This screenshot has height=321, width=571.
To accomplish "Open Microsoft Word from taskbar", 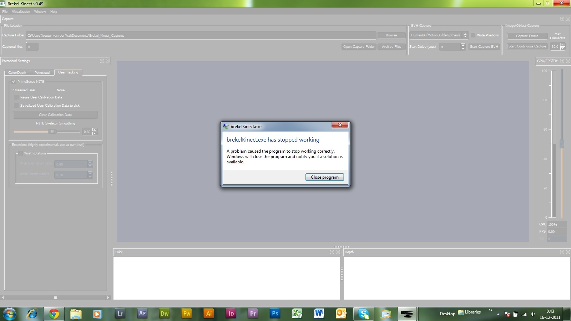I will pos(319,314).
